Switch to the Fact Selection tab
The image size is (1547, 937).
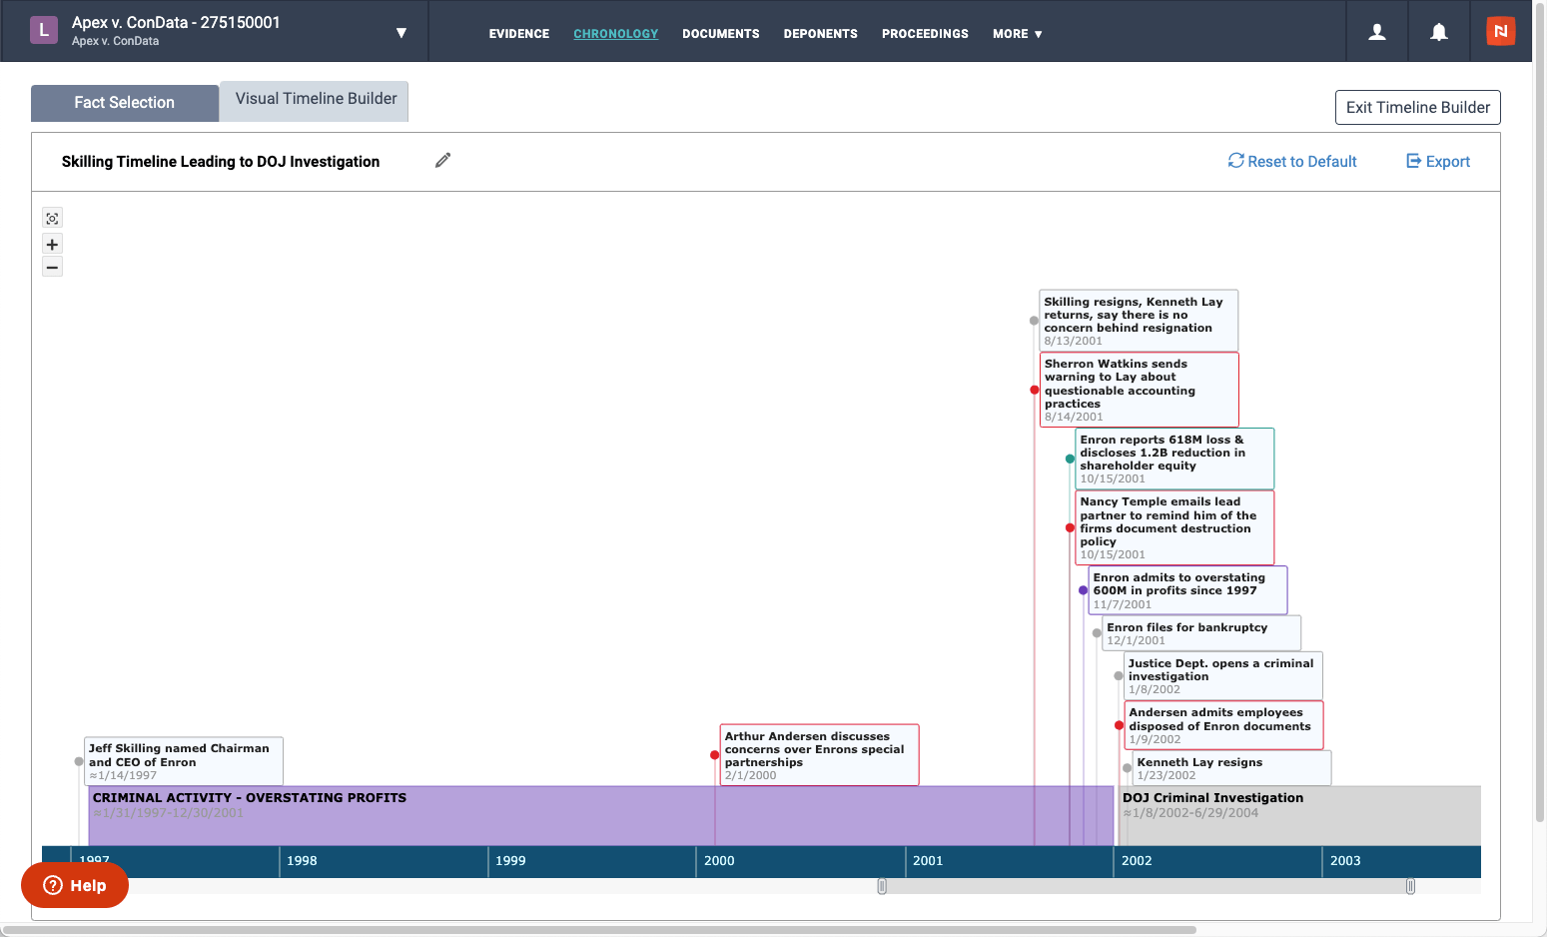pyautogui.click(x=124, y=101)
